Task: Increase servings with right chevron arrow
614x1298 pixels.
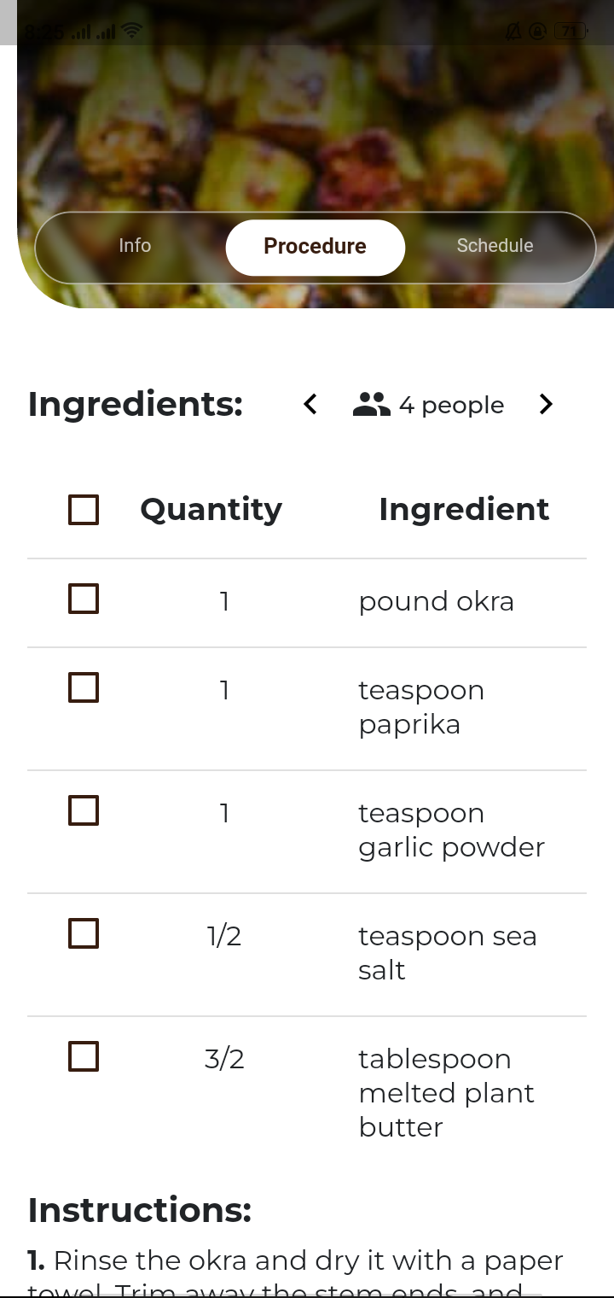Action: click(x=546, y=404)
